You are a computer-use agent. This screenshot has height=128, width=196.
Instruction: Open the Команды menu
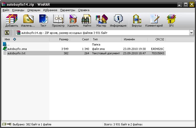click(x=18, y=10)
